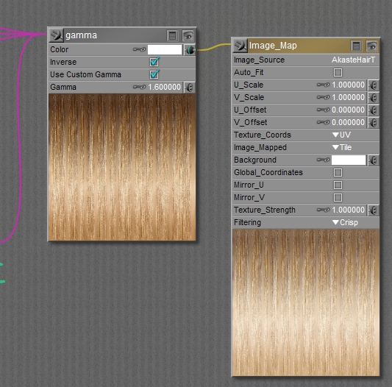Click the Texture_Strength connector plug icon
The image size is (392, 387).
coord(374,210)
